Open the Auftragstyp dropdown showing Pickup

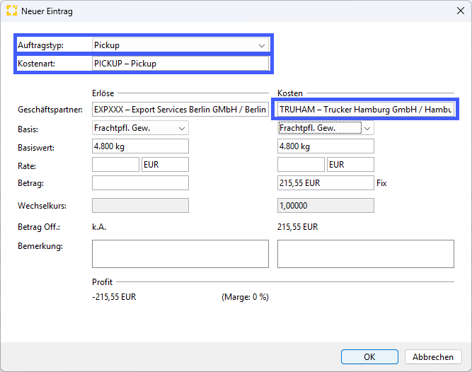180,45
